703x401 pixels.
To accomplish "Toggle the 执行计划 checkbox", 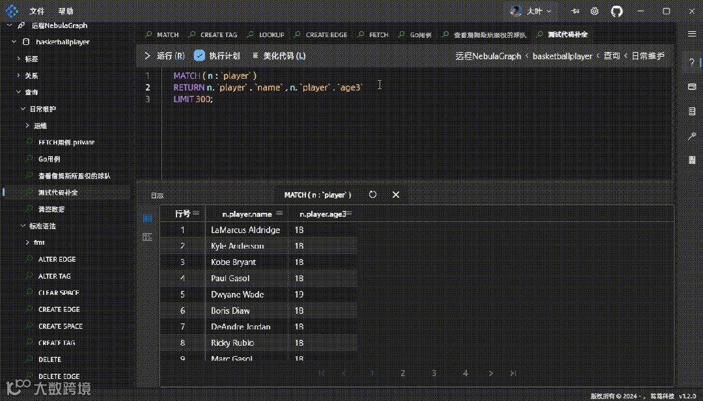I will pyautogui.click(x=200, y=56).
